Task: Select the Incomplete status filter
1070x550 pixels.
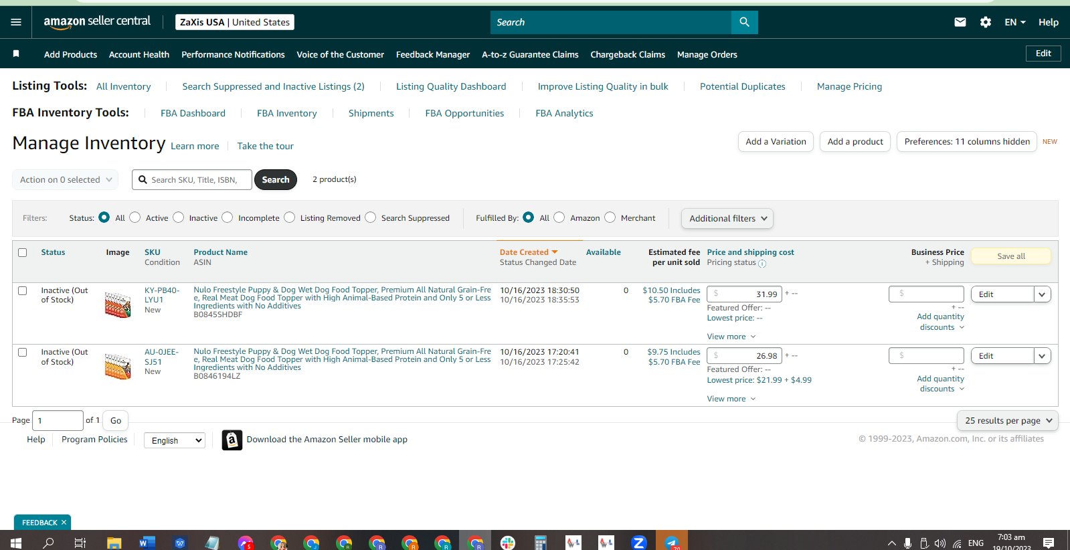Action: (x=228, y=217)
